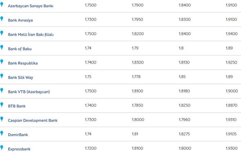Open the Bank Silk Way link
241x152 pixels.
pos(20,77)
